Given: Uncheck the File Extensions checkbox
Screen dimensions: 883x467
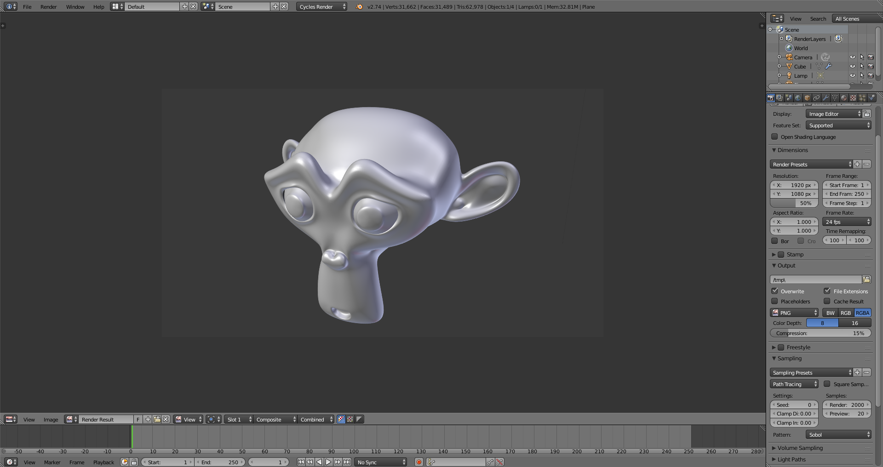Looking at the screenshot, I should tap(827, 291).
